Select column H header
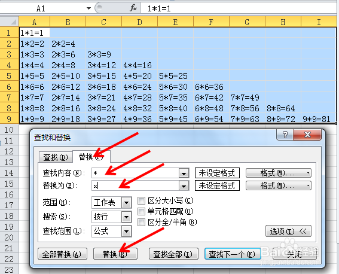Screen dimensions: 339x274 coord(283,22)
